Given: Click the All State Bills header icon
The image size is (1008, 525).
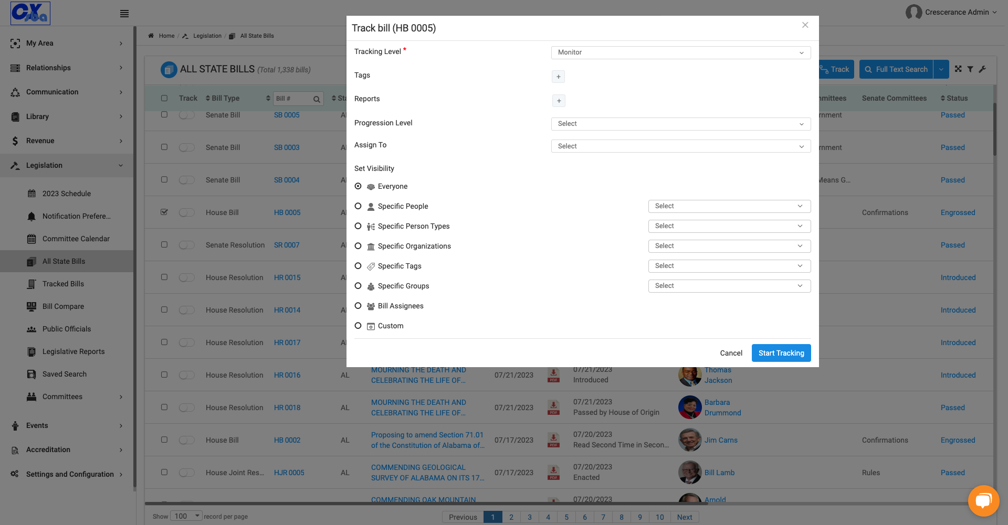Looking at the screenshot, I should pyautogui.click(x=169, y=69).
